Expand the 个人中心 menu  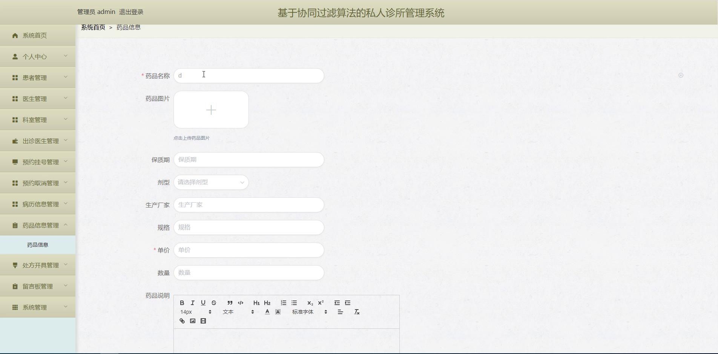pos(38,56)
